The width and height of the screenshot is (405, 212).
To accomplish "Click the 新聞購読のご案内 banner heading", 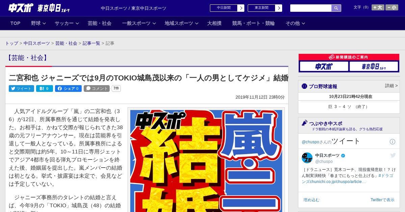I will [x=349, y=57].
